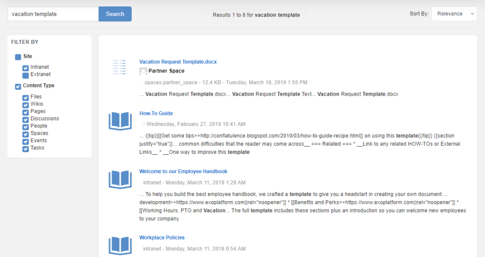
Task: Deselect the People content type
Action: pos(26,126)
